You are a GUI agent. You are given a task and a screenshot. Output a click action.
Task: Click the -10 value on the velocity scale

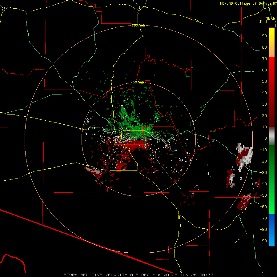[x=263, y=150]
